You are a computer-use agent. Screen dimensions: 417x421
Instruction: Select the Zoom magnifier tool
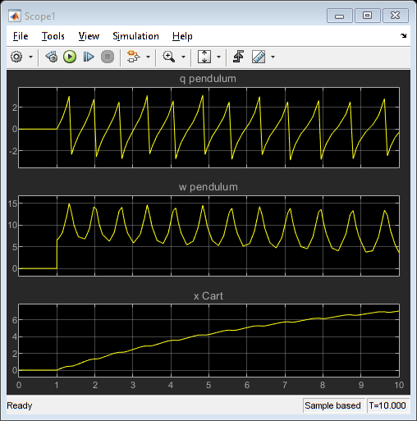tap(169, 57)
